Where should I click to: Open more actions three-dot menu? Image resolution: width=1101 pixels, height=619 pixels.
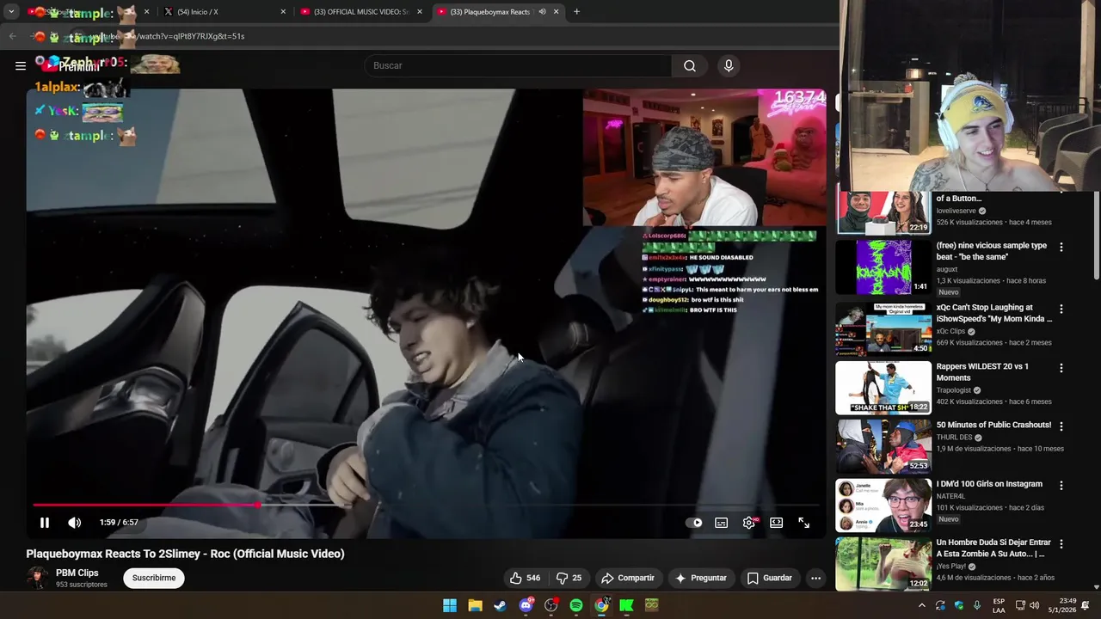815,578
